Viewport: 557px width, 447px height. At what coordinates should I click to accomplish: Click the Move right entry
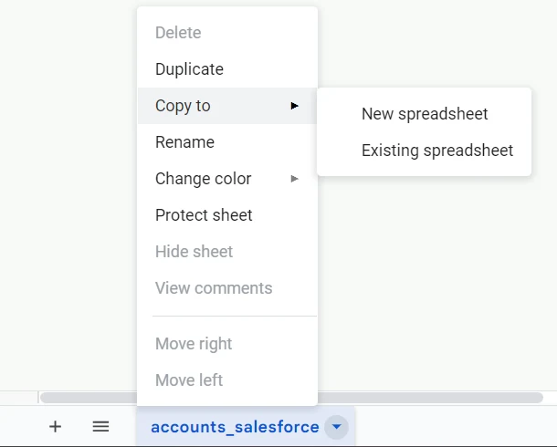[x=227, y=344]
